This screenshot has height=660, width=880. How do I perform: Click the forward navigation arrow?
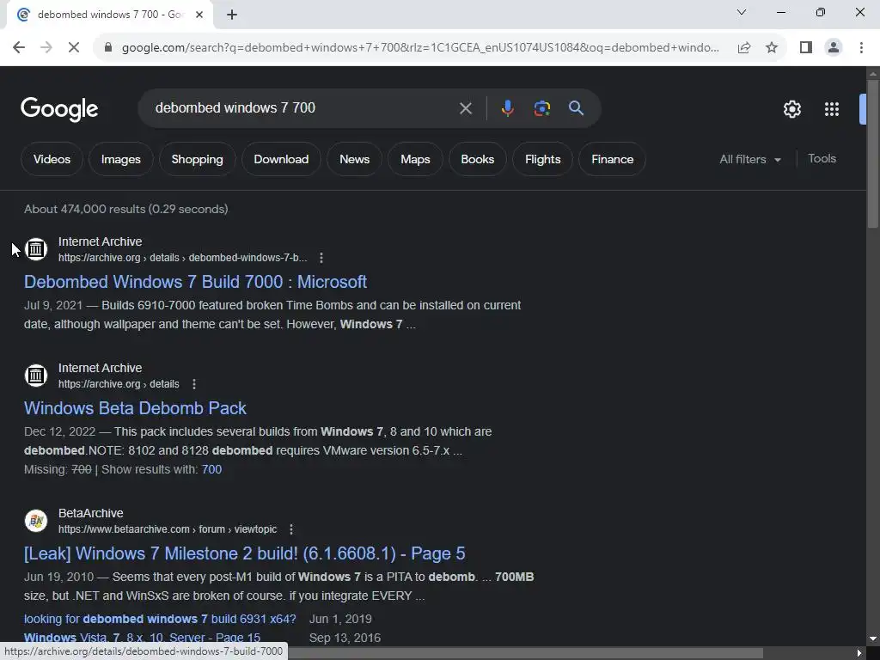point(46,47)
